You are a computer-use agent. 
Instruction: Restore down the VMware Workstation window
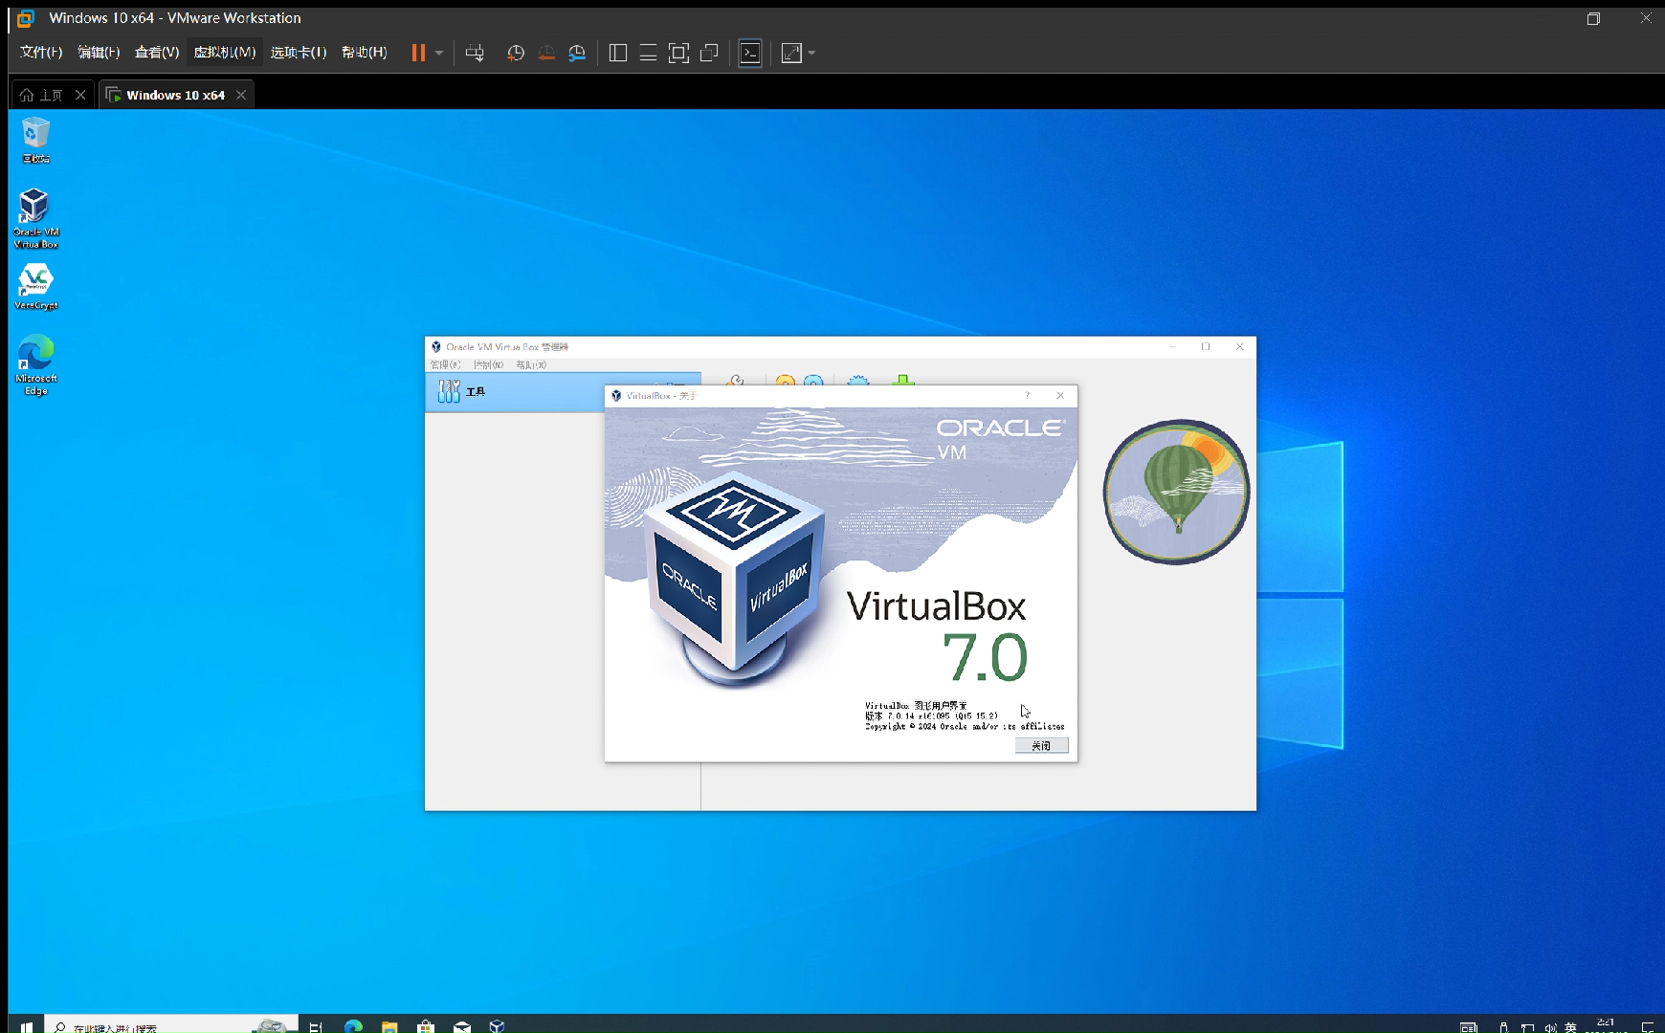point(1593,18)
